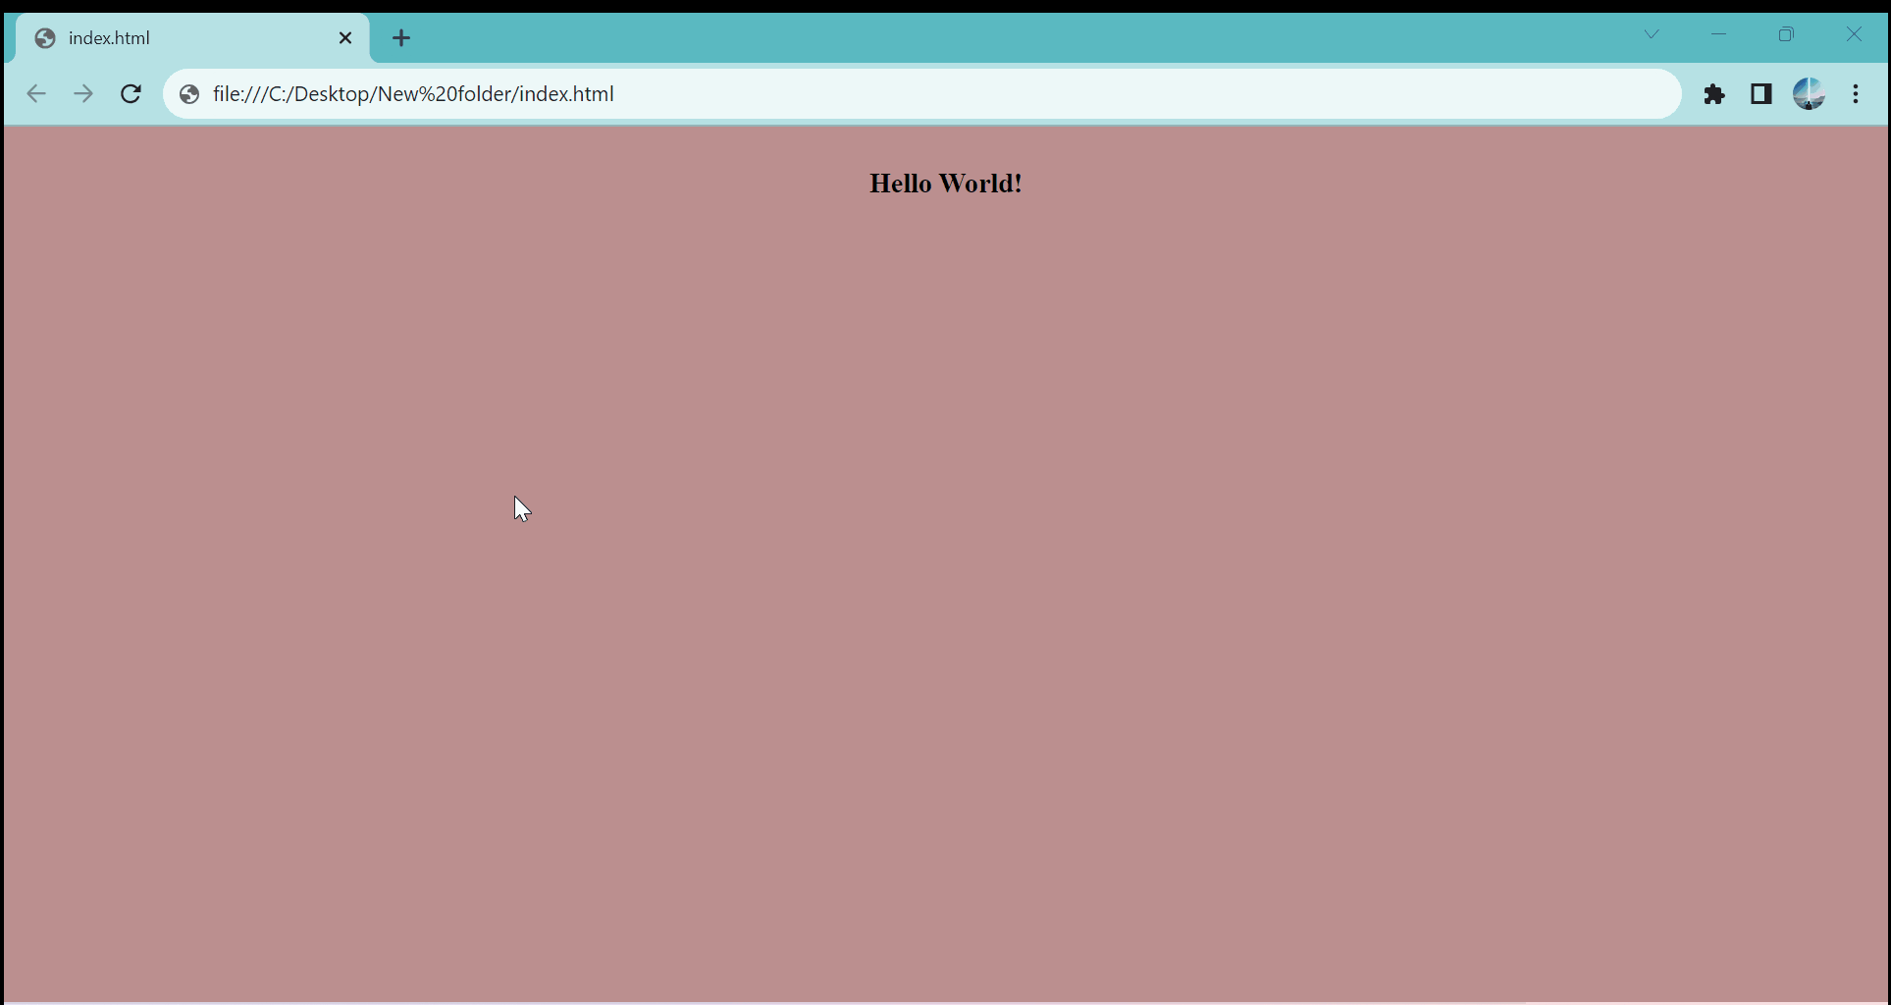Reload the index.html page
This screenshot has height=1005, width=1891.
pos(130,93)
